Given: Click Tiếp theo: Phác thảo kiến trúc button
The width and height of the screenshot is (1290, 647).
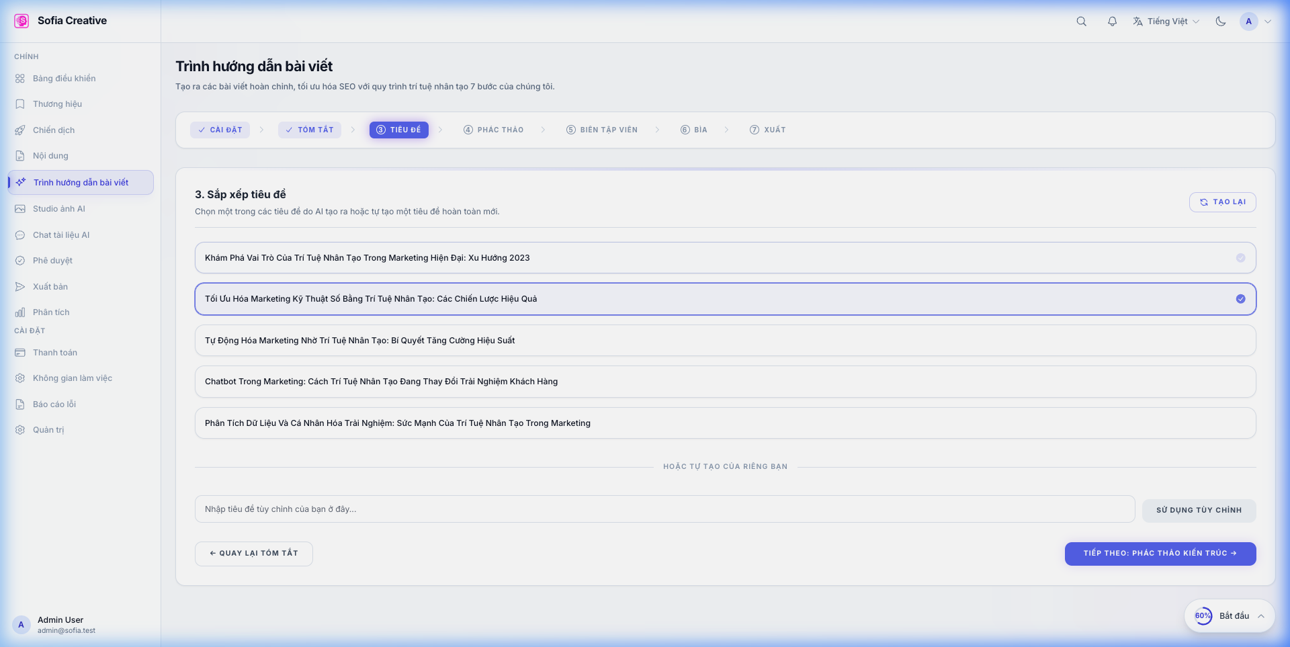Looking at the screenshot, I should pos(1160,554).
